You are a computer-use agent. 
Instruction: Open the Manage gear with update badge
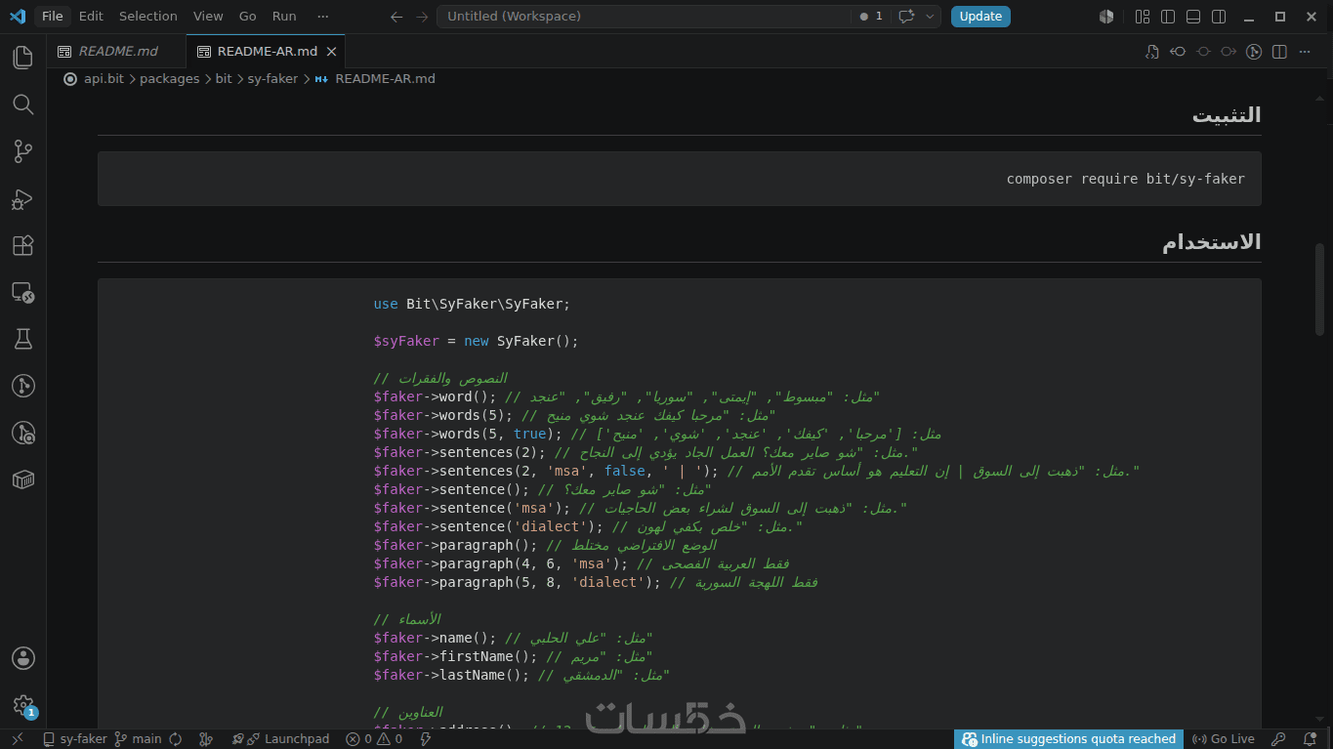pos(22,705)
